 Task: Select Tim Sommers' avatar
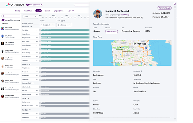click(x=3, y=43)
